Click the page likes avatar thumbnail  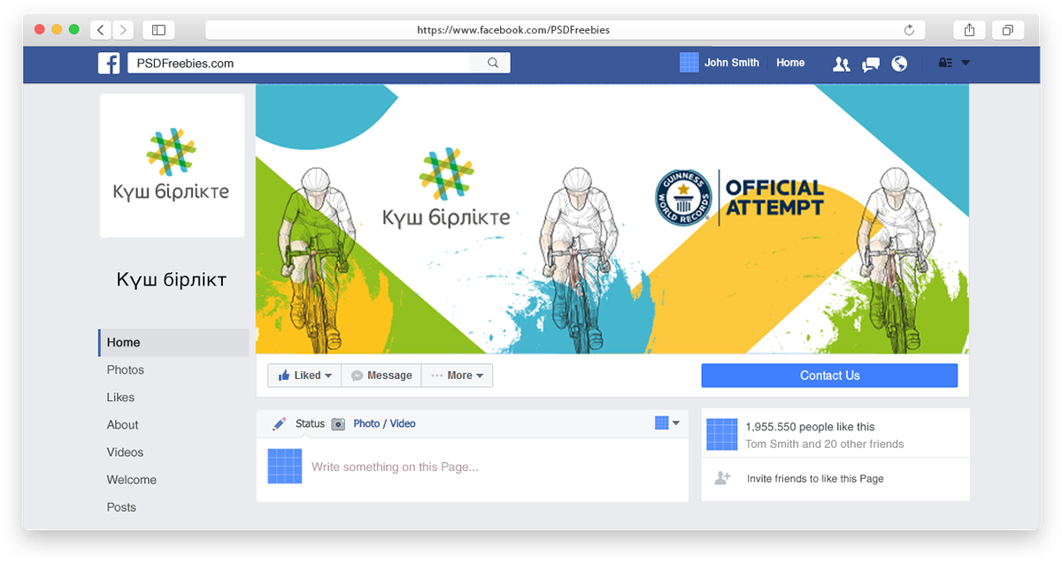[x=722, y=435]
